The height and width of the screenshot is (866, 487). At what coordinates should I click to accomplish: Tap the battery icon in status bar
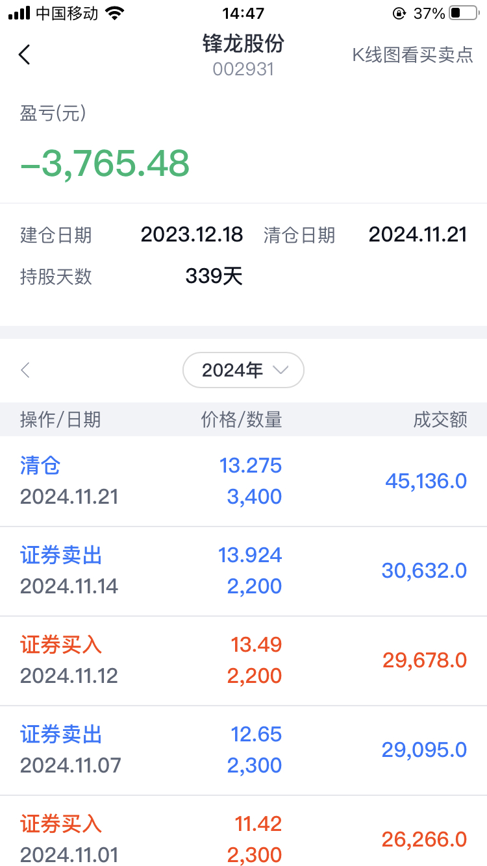click(464, 13)
